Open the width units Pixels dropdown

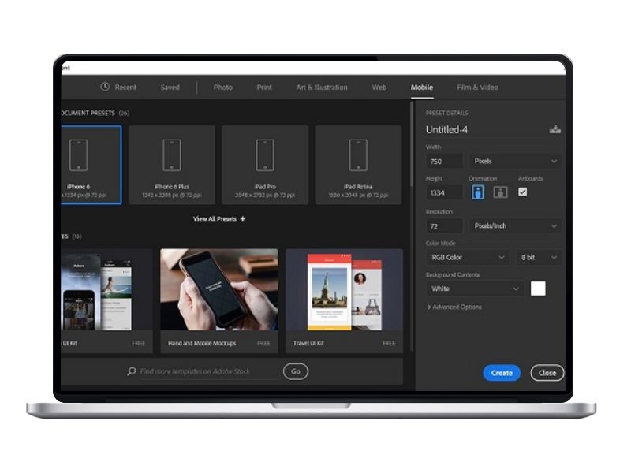(516, 162)
